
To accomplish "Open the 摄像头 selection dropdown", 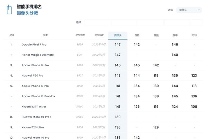I will [x=188, y=10].
